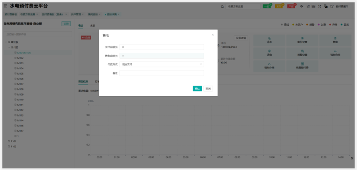Click the language translate icon in header
The height and width of the screenshot is (170, 357).
coord(326,6)
